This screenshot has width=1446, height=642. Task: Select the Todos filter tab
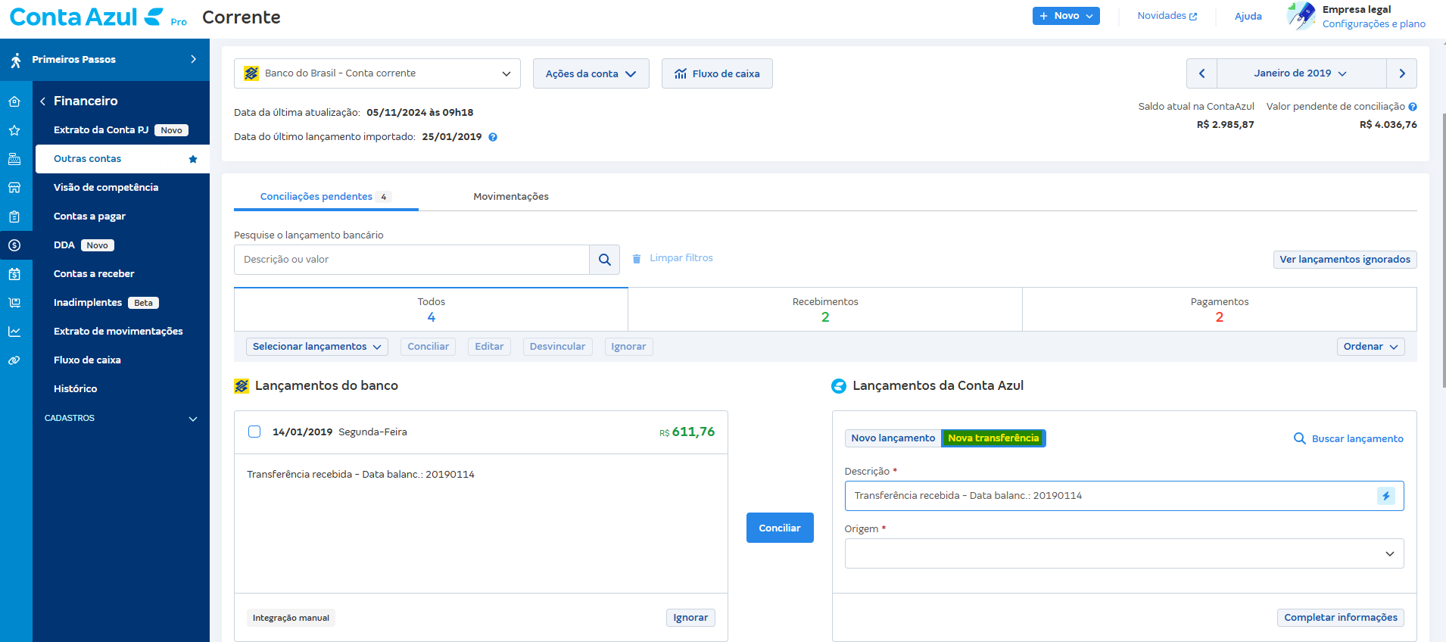click(x=431, y=309)
